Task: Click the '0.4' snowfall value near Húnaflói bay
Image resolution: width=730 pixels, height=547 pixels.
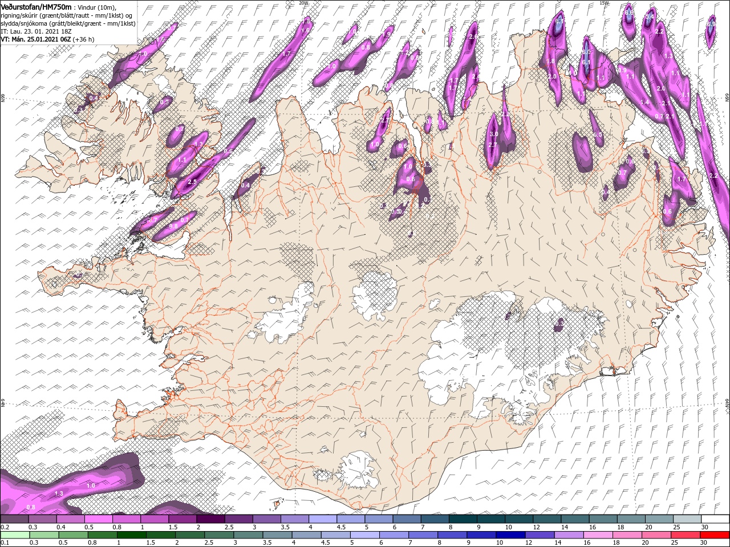Action: point(245,185)
